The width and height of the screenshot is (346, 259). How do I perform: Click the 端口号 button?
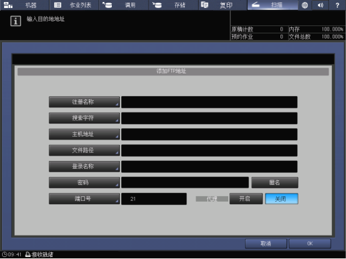(x=84, y=199)
